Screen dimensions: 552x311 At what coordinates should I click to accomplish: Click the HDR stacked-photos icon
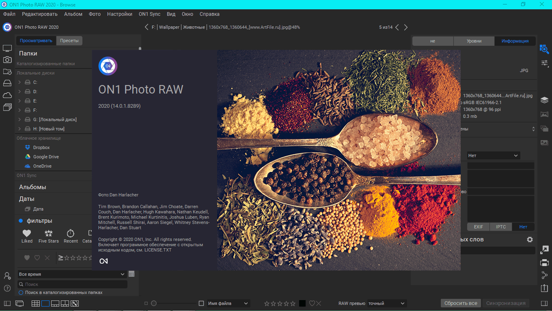(x=544, y=129)
